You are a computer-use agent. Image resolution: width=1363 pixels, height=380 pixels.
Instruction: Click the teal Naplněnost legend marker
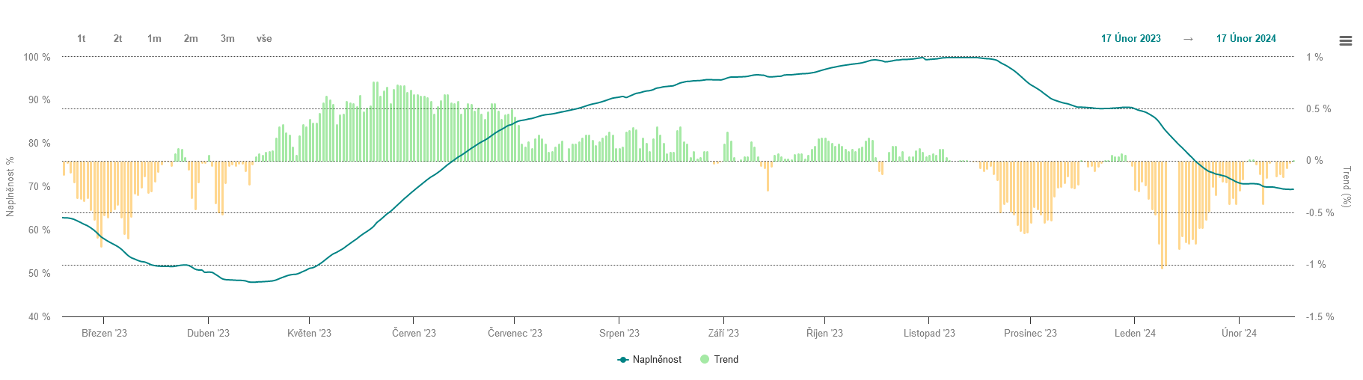tap(622, 360)
